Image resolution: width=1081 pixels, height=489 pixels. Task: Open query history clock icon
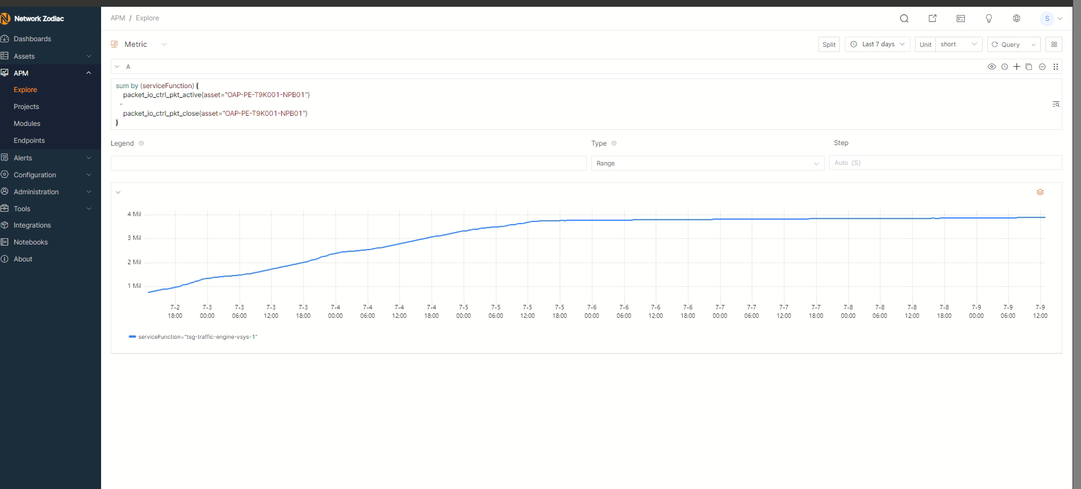pos(1004,67)
